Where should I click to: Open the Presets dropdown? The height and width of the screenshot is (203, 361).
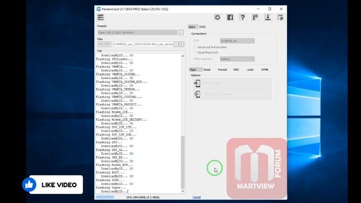[137, 33]
